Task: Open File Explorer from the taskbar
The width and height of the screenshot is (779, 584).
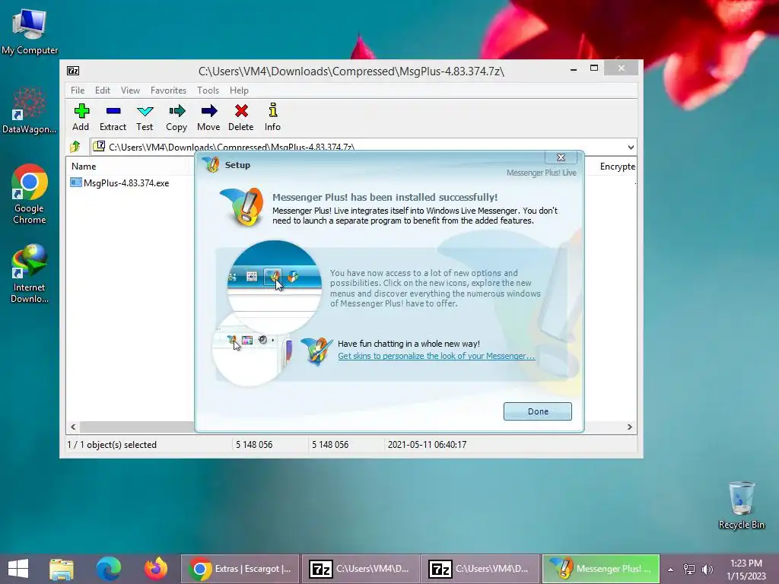Action: tap(62, 569)
